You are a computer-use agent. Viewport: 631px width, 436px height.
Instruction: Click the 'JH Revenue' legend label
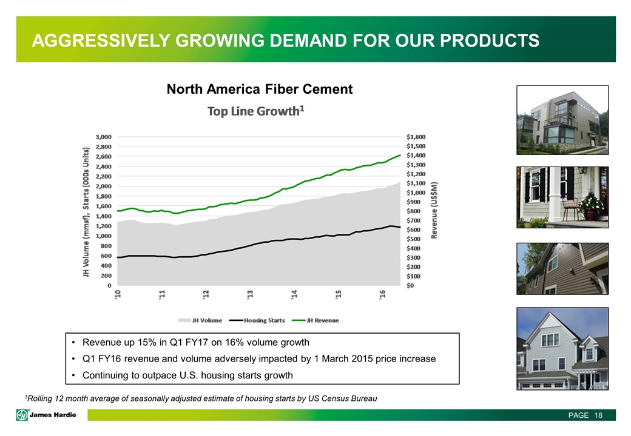(323, 320)
